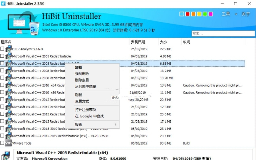Tick checkbox for Visual C++ 2010 x86 Redist
The width and height of the screenshot is (256, 160).
(2, 92)
